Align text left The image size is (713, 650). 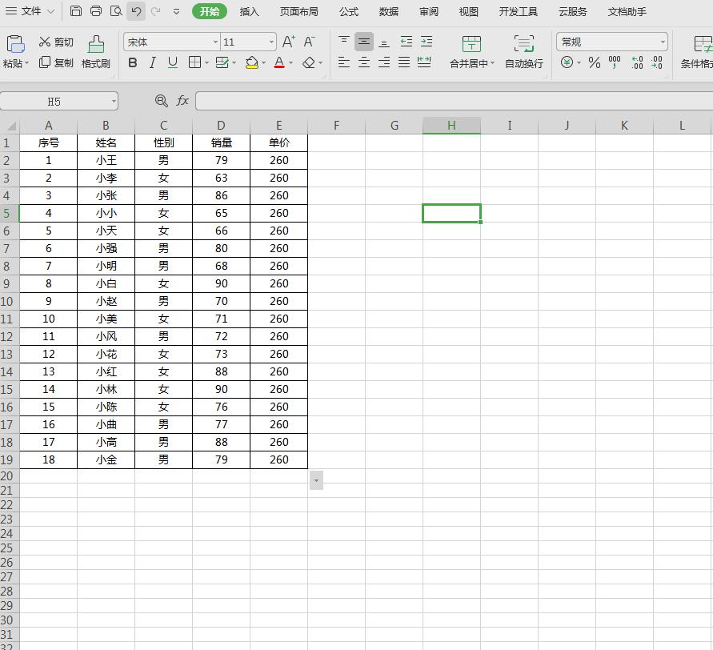point(344,62)
